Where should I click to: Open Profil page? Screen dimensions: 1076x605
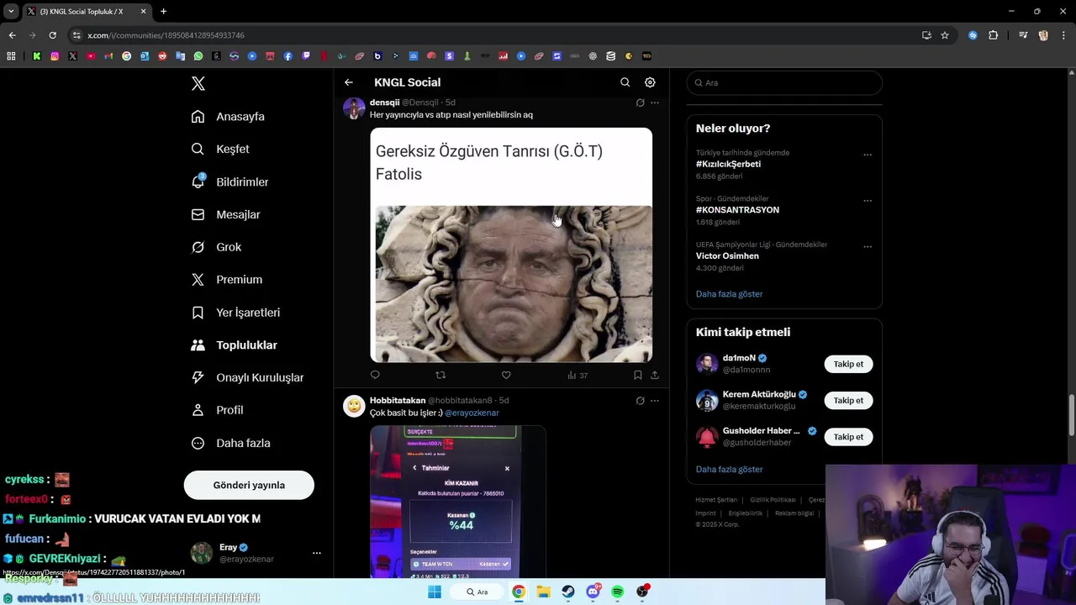[217, 410]
